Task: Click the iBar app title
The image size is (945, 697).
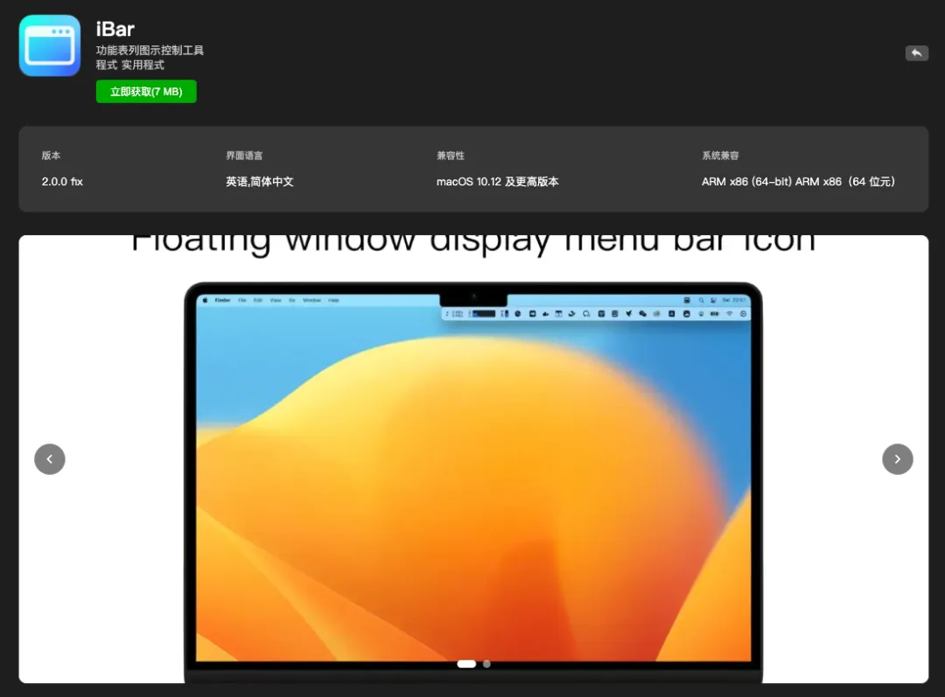Action: tap(115, 29)
